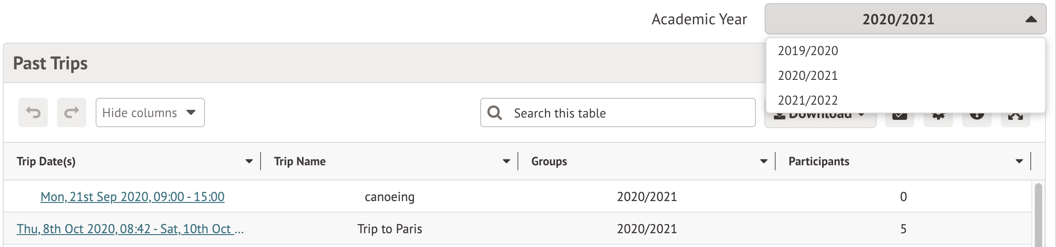Screen dimensions: 1056x247
Task: Open Participants column menu arrow
Action: [1019, 161]
